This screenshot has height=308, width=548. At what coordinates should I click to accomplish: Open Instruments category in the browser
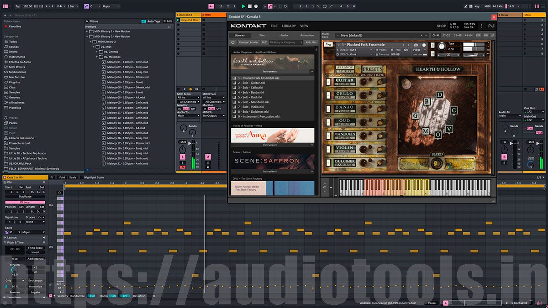pos(17,57)
